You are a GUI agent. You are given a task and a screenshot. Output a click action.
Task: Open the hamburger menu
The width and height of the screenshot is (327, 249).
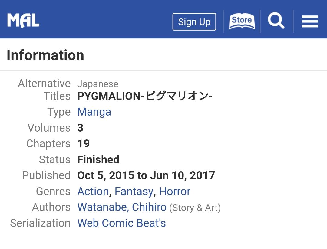(x=310, y=21)
